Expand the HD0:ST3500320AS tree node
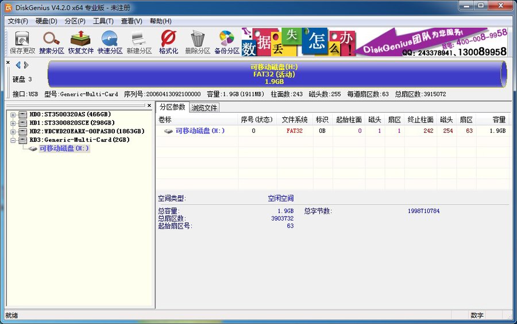 pyautogui.click(x=13, y=114)
